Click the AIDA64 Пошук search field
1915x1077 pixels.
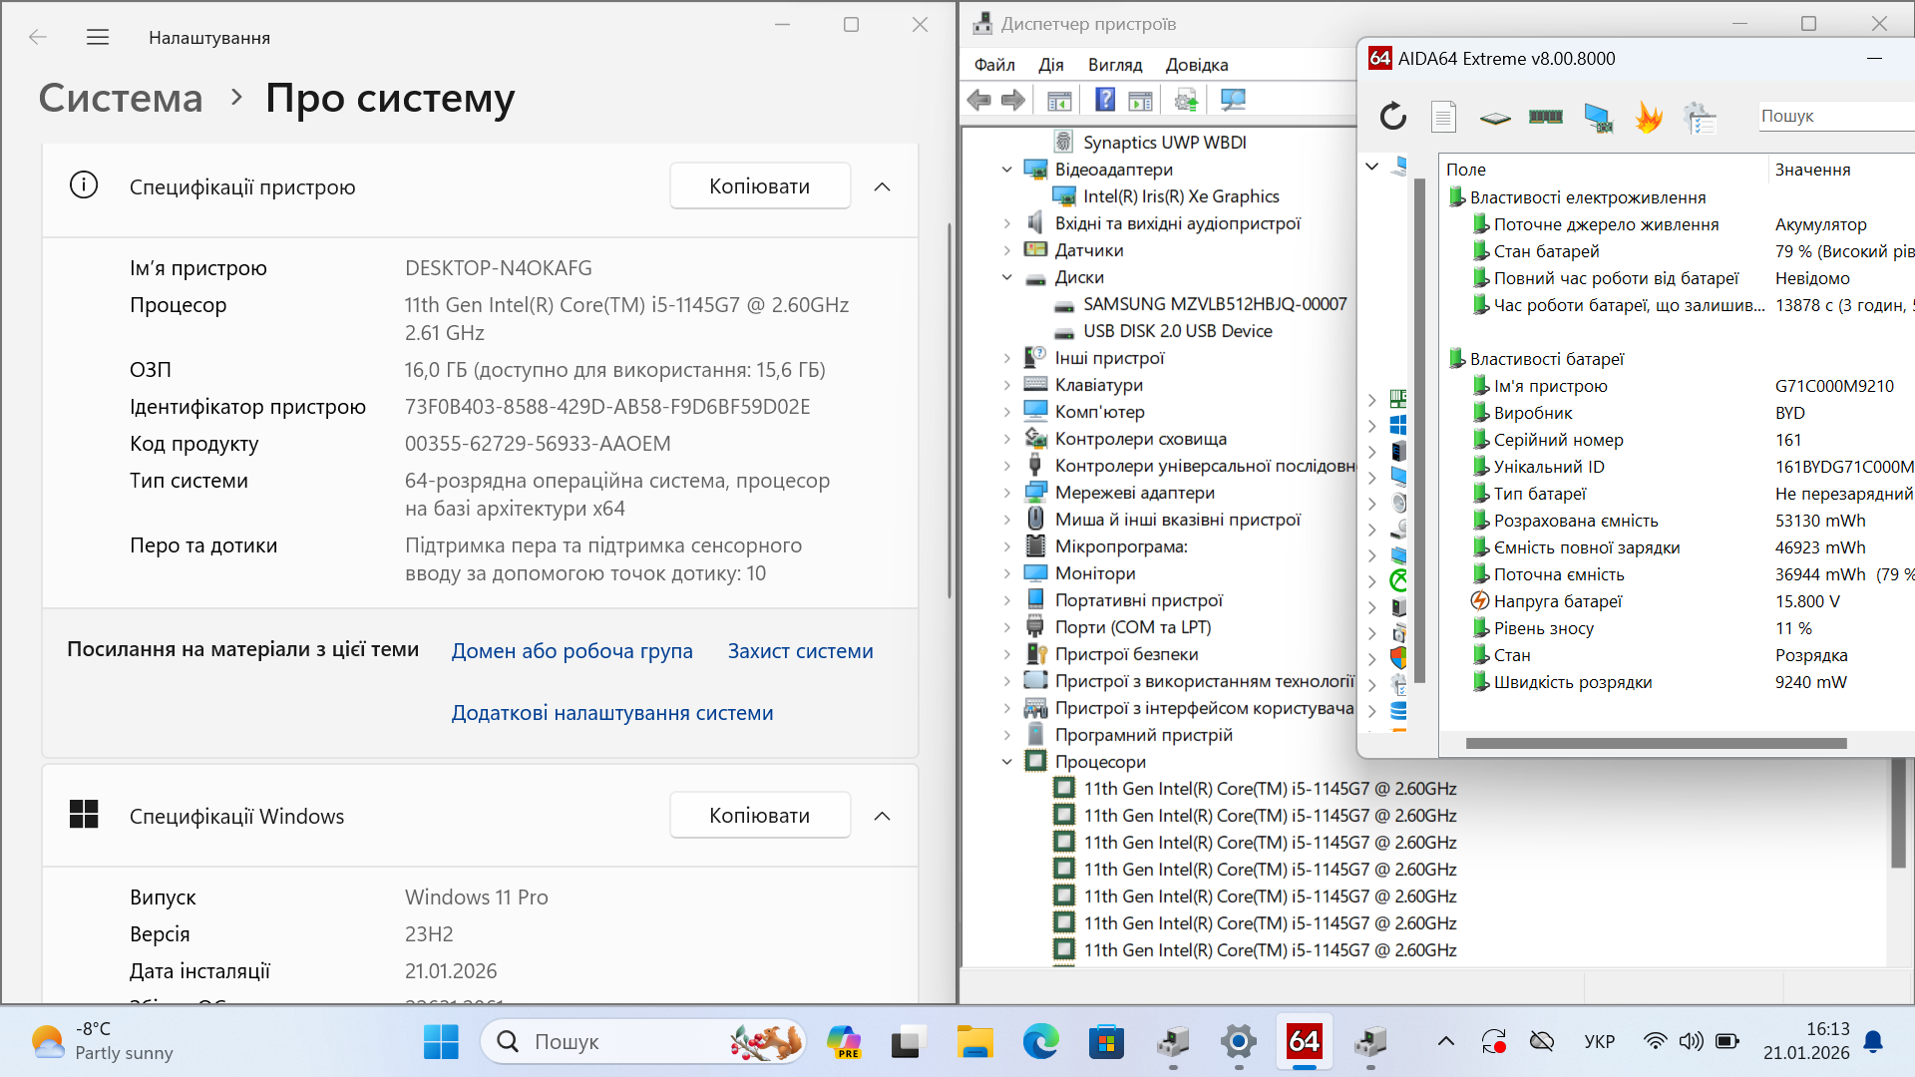pyautogui.click(x=1833, y=117)
